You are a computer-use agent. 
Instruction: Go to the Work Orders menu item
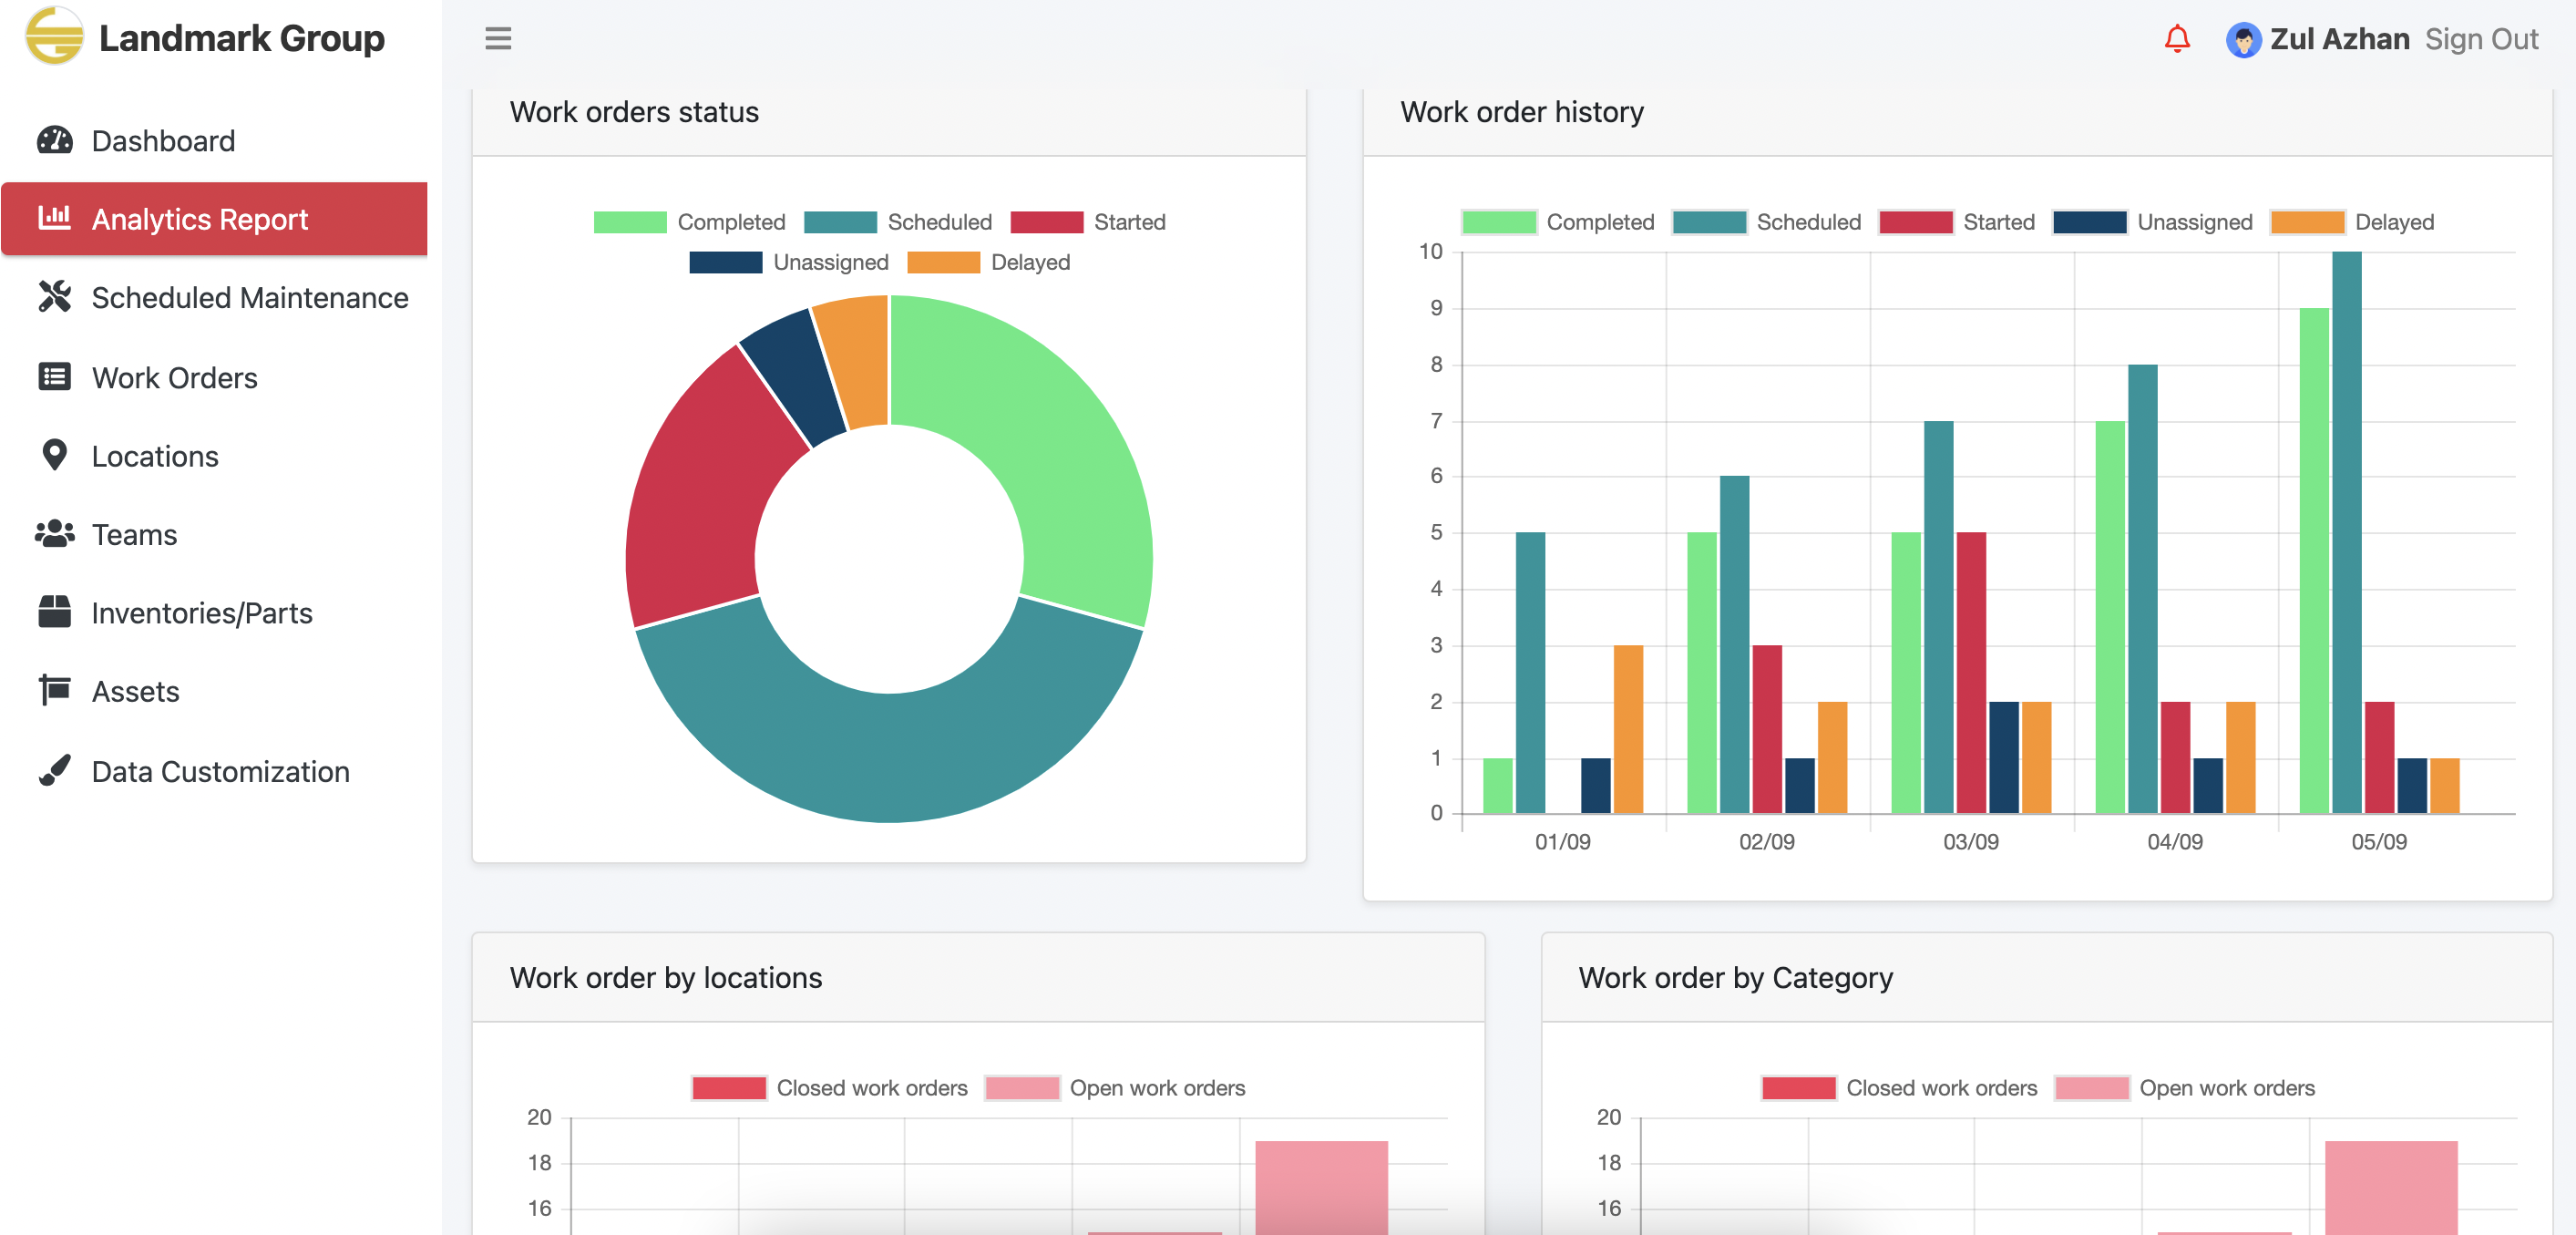(x=175, y=377)
